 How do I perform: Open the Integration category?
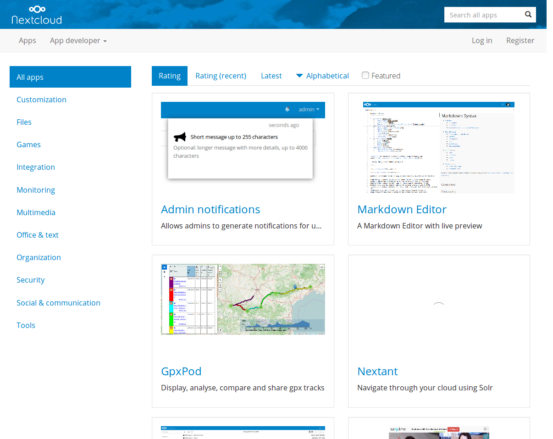(x=36, y=167)
